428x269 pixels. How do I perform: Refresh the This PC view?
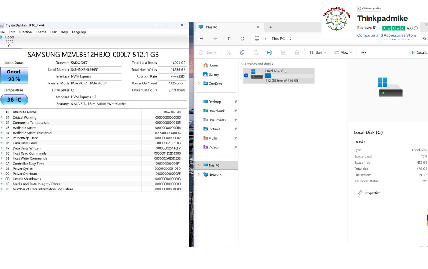pos(242,39)
